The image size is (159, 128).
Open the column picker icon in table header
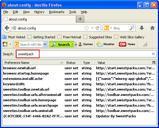(154, 62)
